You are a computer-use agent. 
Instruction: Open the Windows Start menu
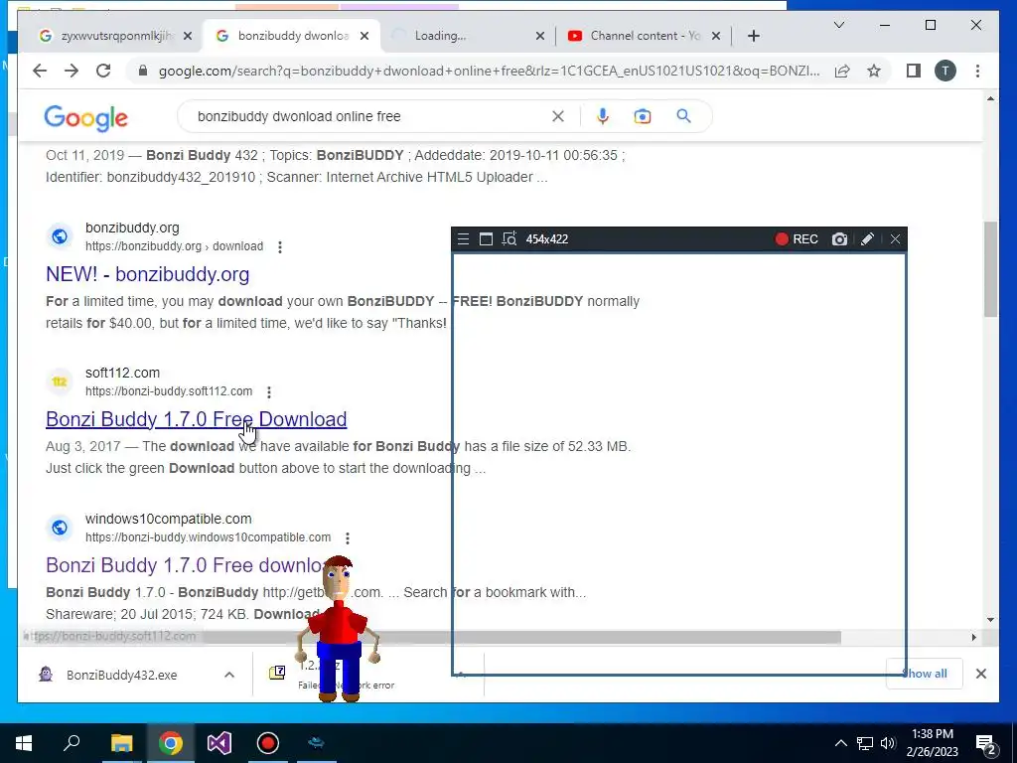(x=24, y=743)
